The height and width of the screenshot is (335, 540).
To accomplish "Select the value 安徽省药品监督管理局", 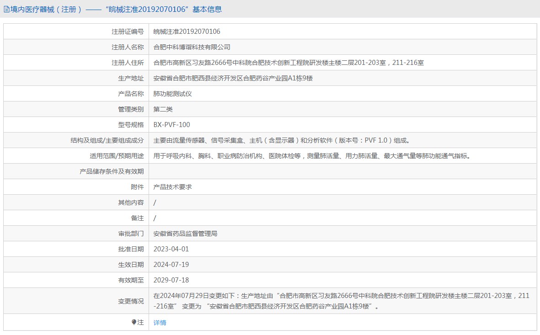I will point(185,234).
